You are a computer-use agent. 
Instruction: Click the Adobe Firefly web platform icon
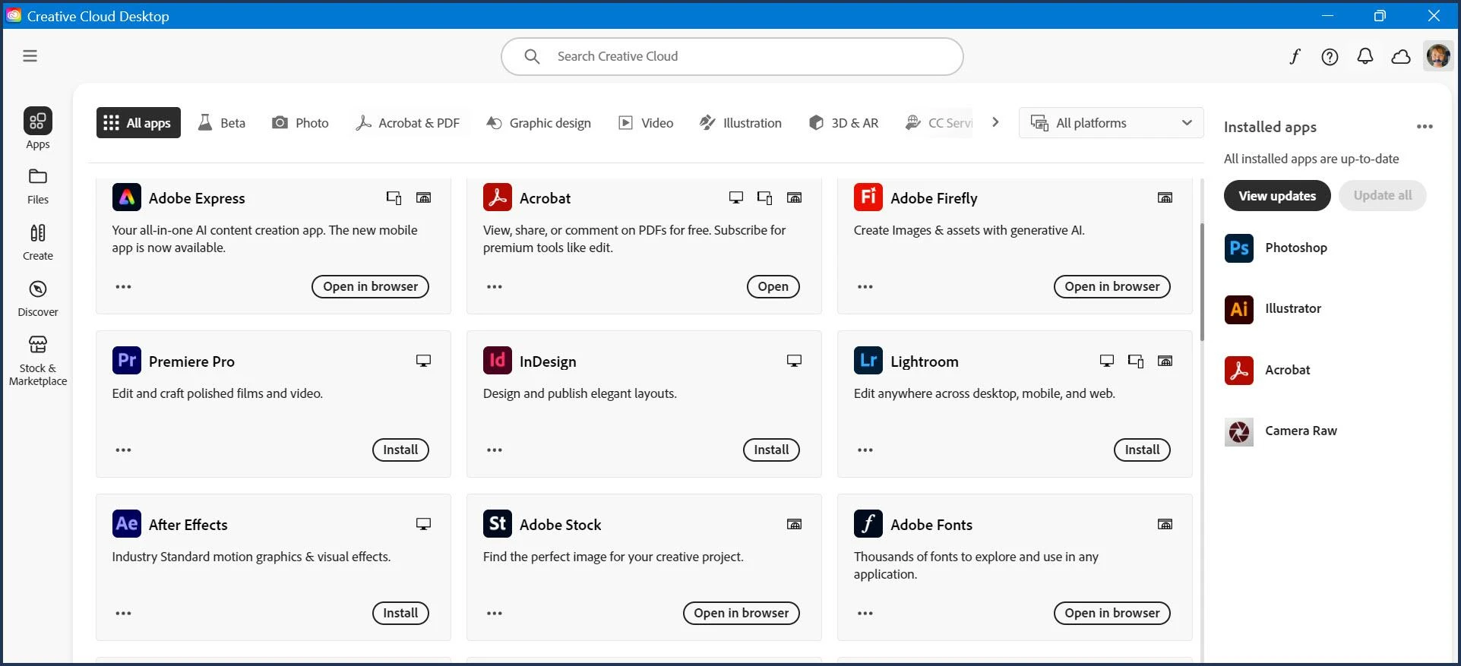1165,198
